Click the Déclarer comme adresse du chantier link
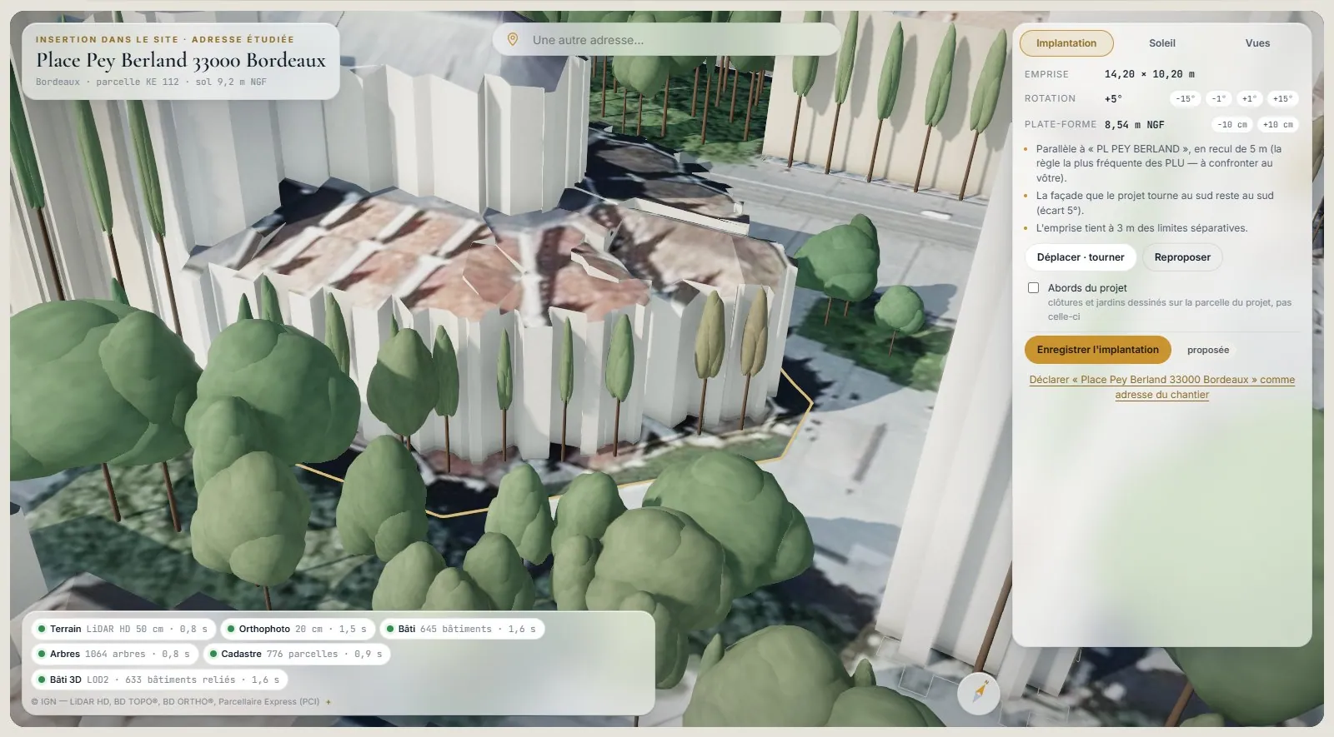Screen dimensions: 1334x737 click(x=1162, y=387)
